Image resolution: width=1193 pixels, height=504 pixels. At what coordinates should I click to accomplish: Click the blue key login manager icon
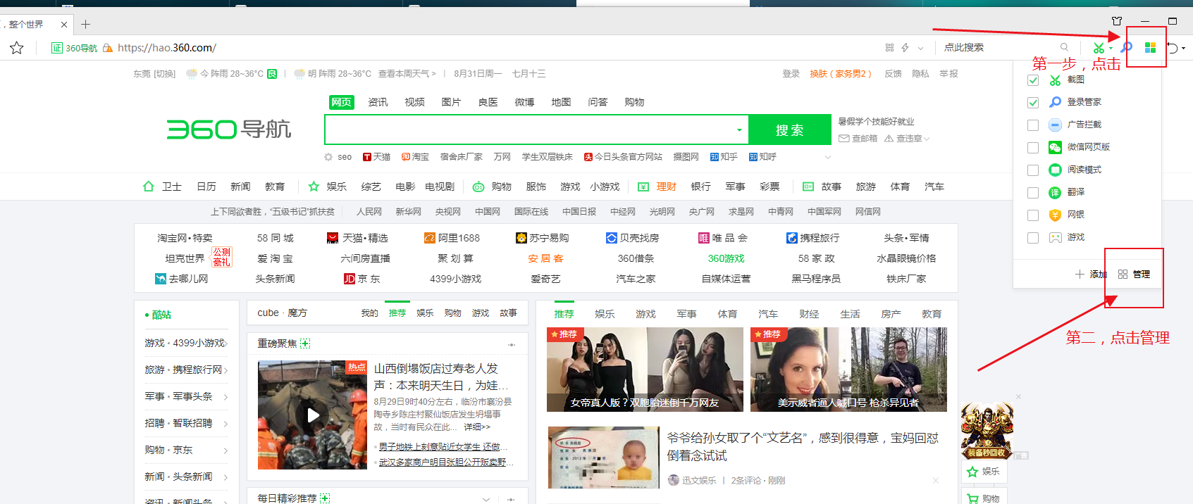click(x=1127, y=47)
